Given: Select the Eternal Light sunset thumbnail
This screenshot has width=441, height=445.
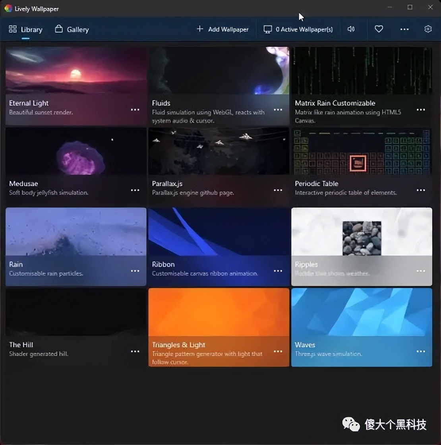Looking at the screenshot, I should [76, 70].
